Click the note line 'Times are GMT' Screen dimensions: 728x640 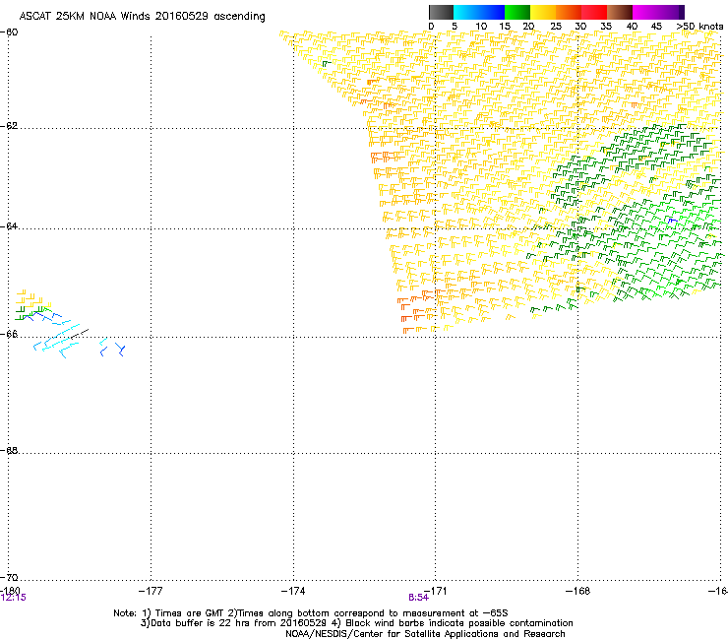point(188,613)
